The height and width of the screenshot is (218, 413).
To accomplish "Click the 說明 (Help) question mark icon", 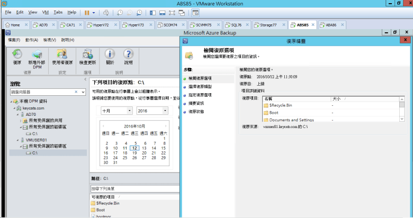I will pos(128,55).
